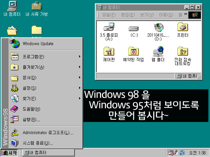Click the 내 컴퓨터 window title bar icon
Image resolution: width=210 pixels, height=157 pixels.
(x=99, y=7)
